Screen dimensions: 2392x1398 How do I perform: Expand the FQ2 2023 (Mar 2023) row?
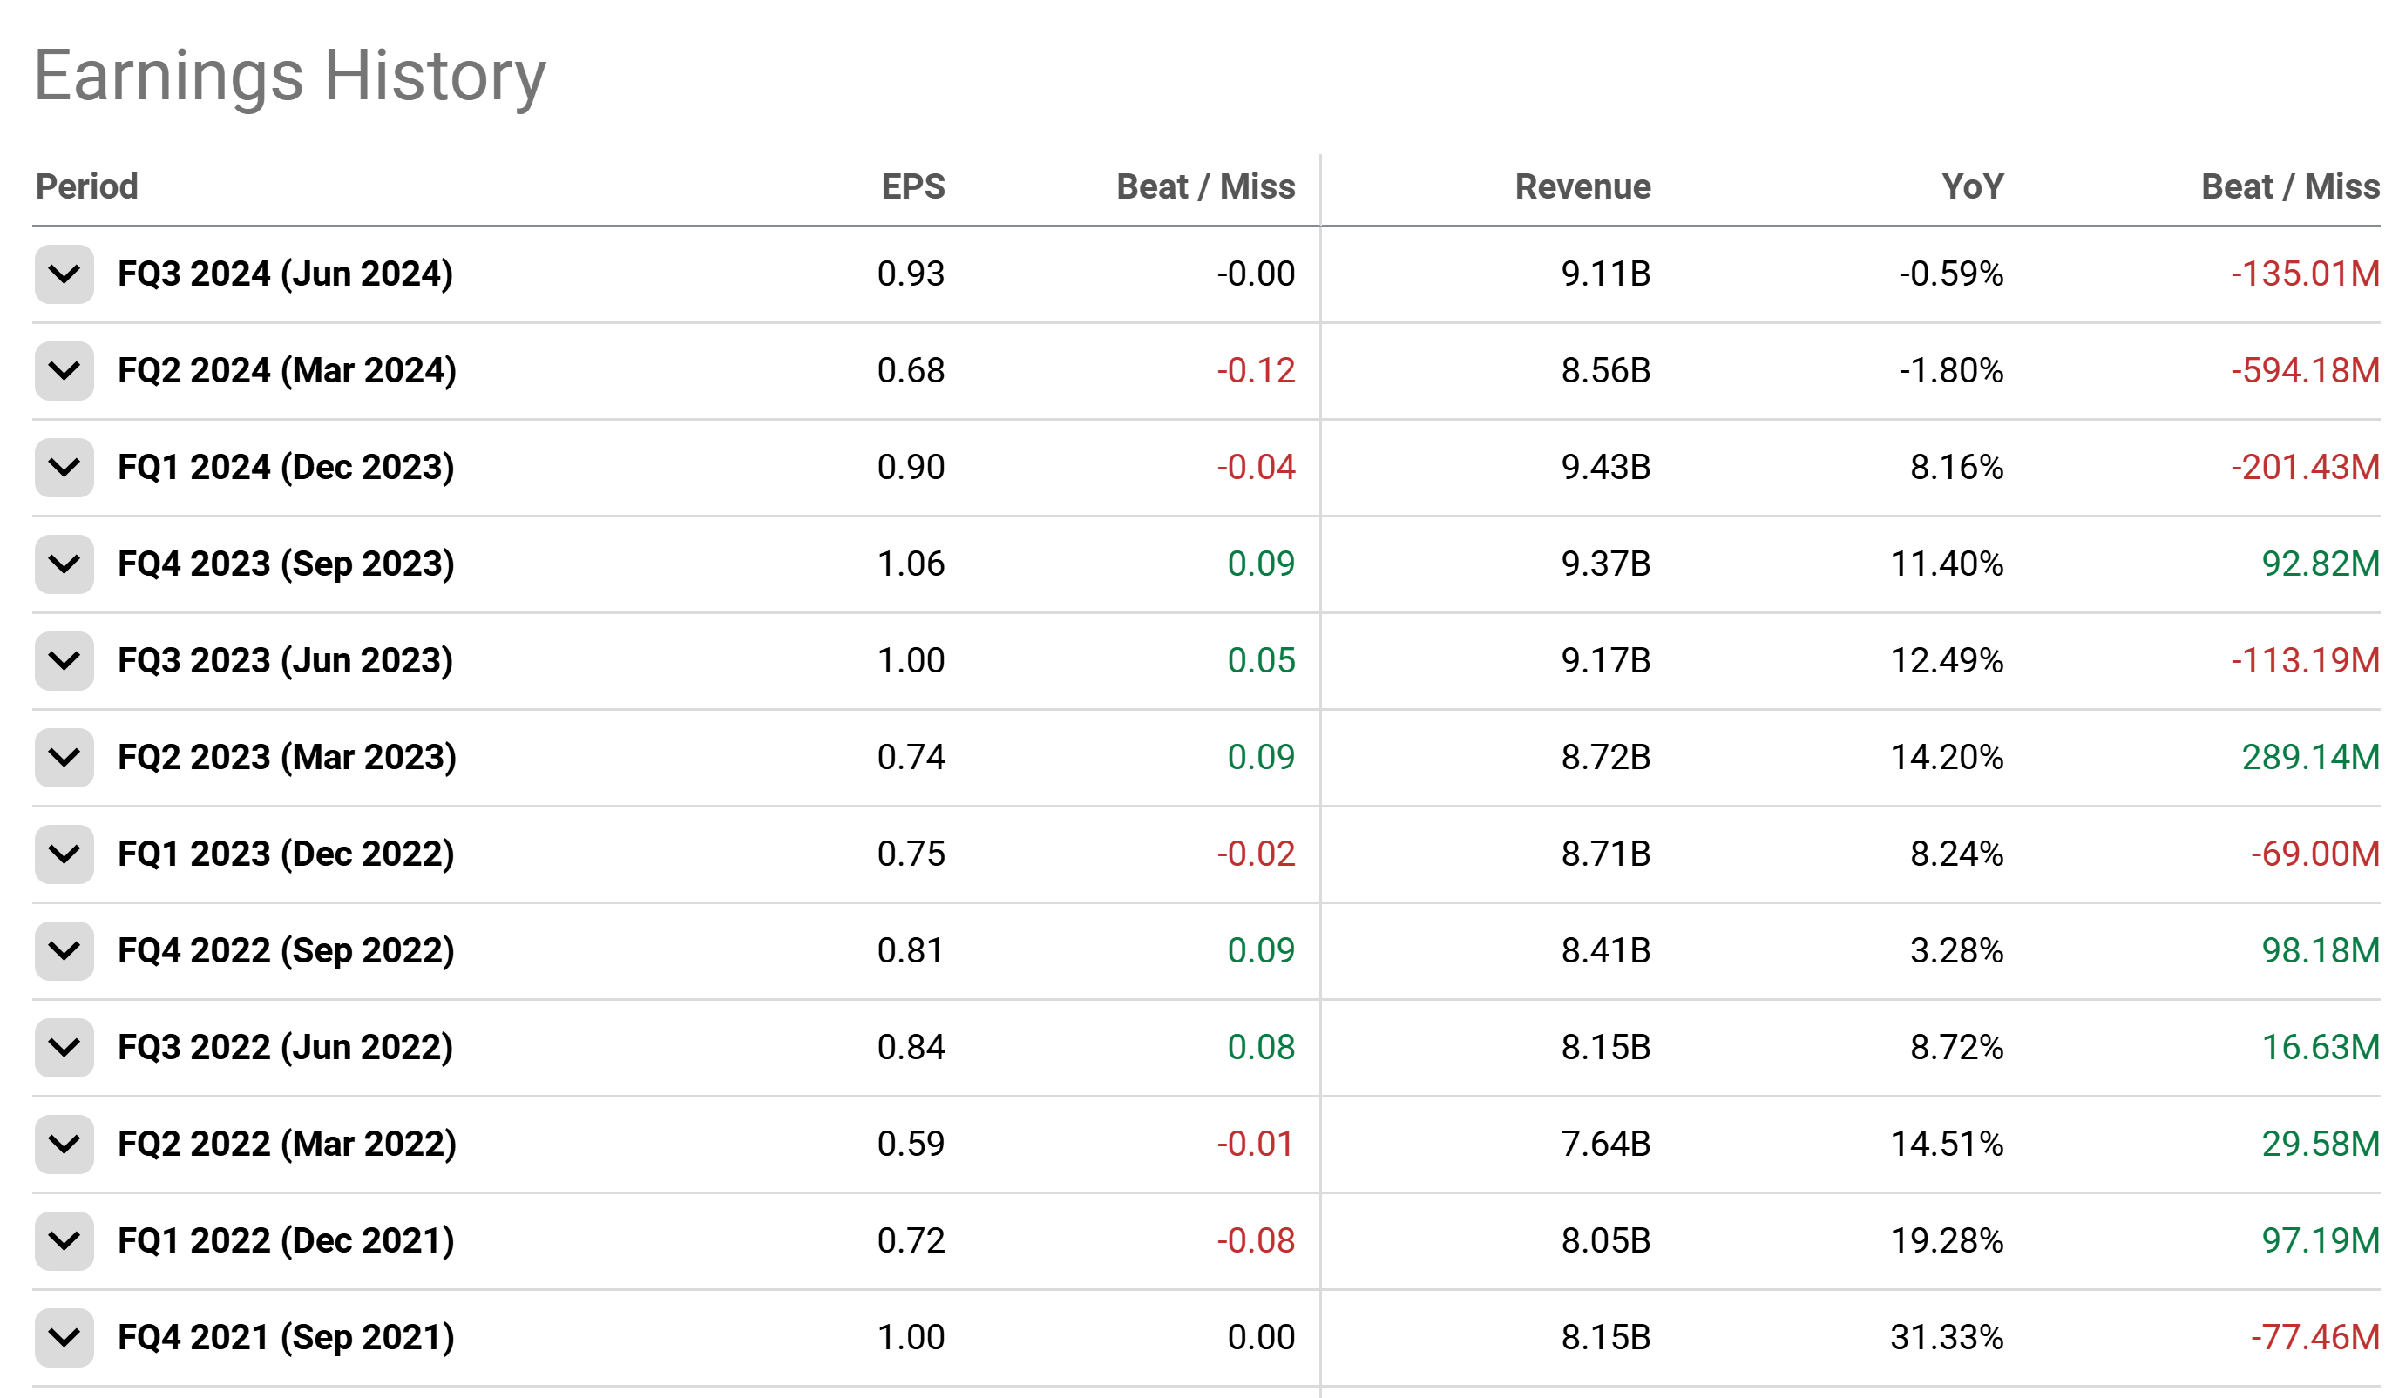(64, 758)
